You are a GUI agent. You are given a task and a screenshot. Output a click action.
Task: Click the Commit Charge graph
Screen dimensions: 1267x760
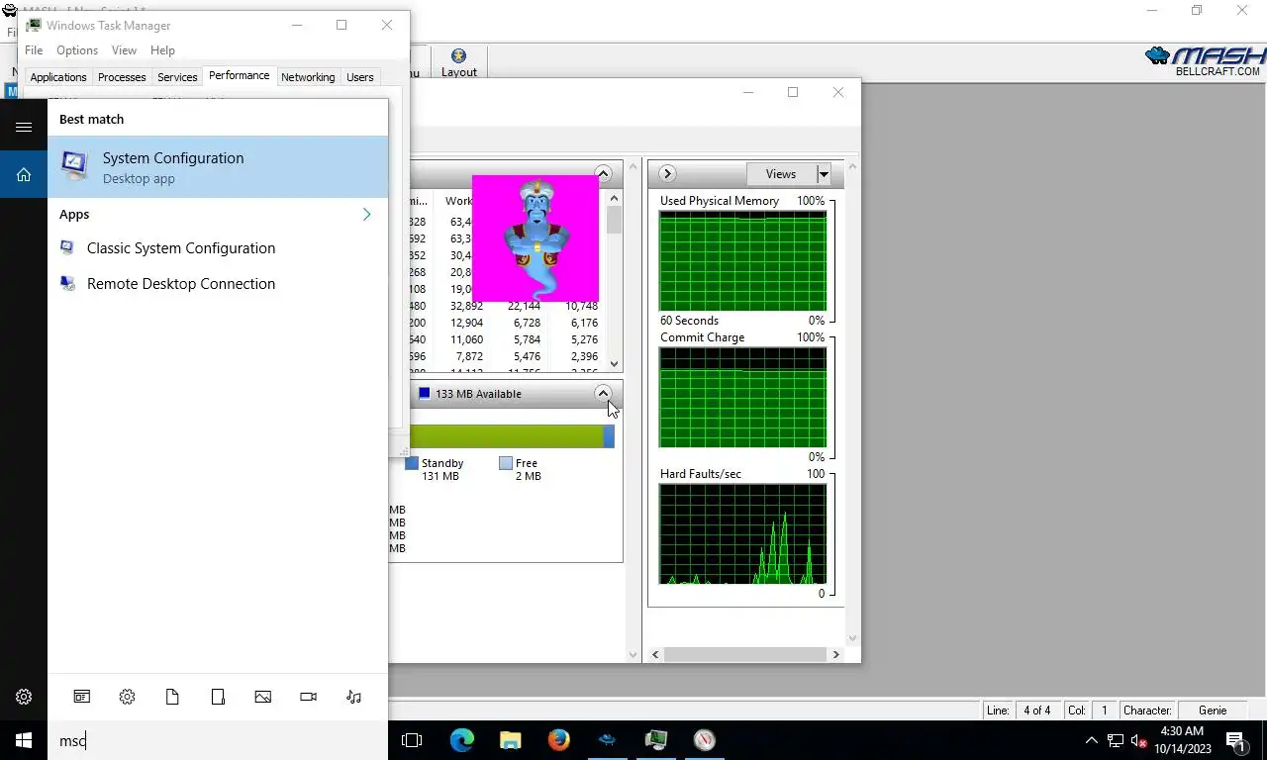tap(742, 398)
